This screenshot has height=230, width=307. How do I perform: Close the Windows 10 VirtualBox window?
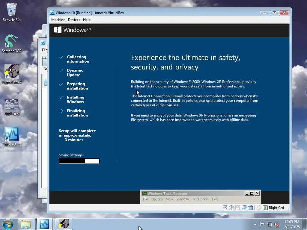[x=284, y=13]
